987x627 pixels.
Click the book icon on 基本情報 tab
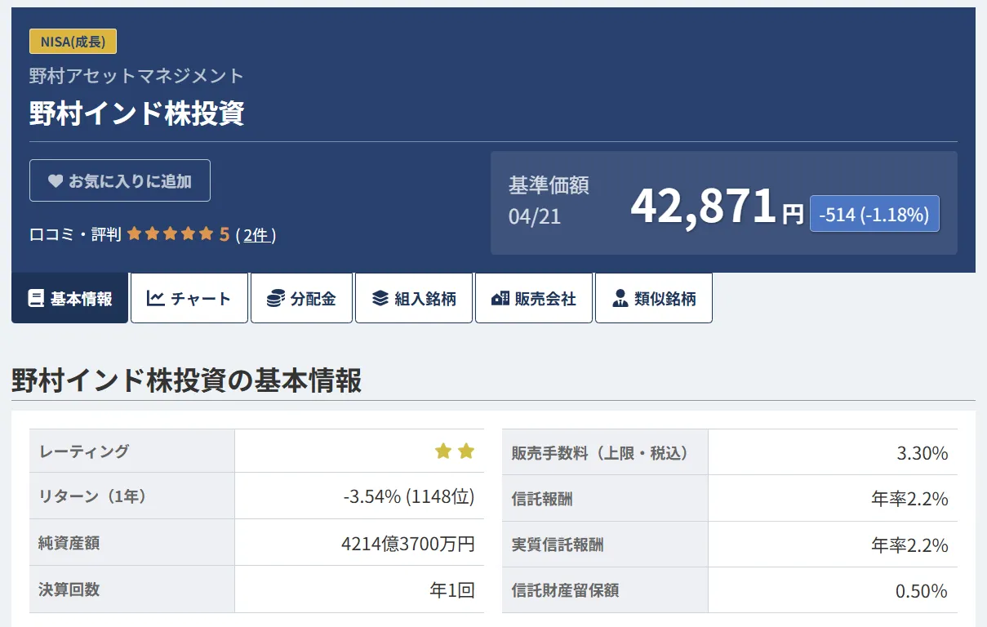(35, 299)
